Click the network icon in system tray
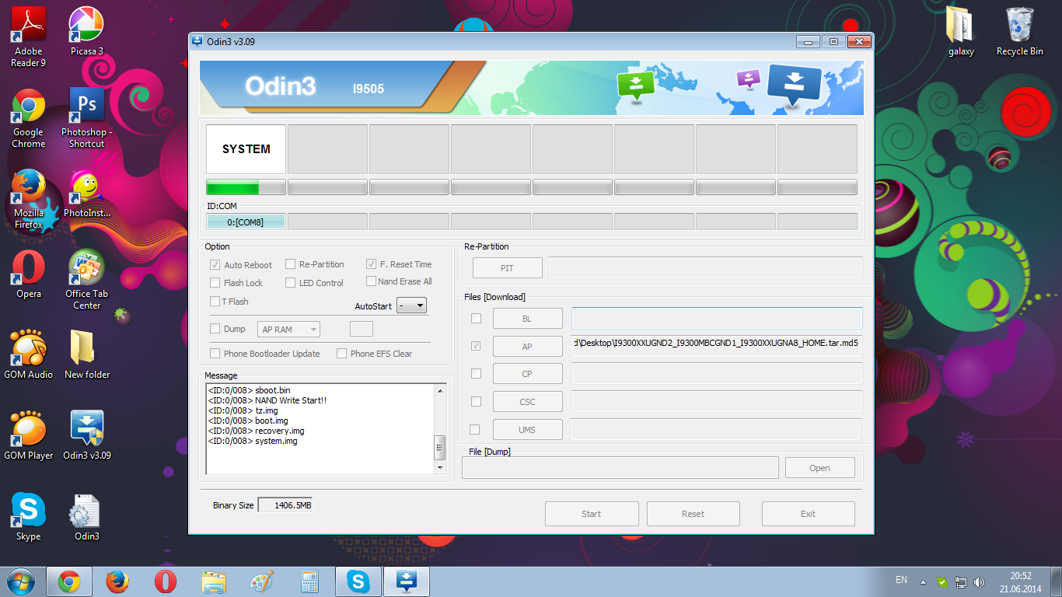Image resolution: width=1062 pixels, height=597 pixels. click(x=961, y=581)
